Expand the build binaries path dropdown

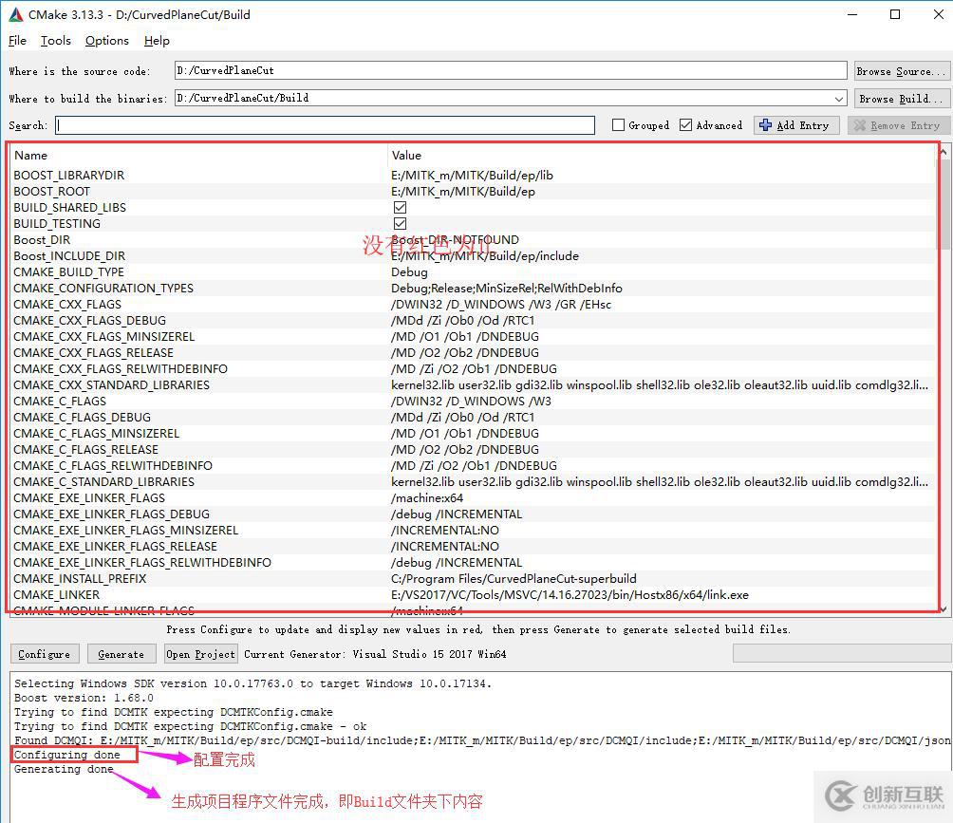838,99
